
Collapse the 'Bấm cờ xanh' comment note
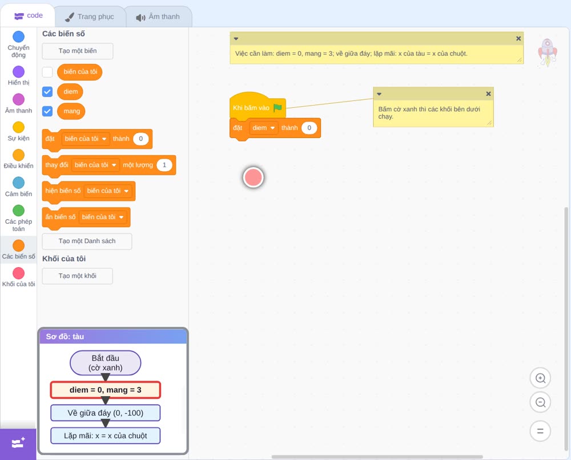click(x=379, y=94)
